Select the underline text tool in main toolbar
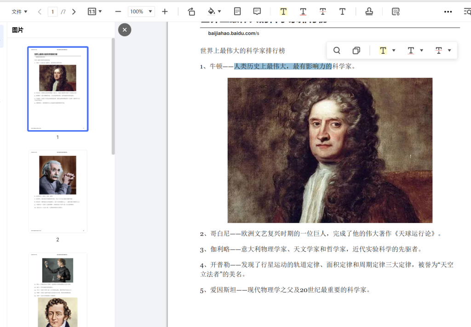This screenshot has width=471, height=327. (303, 11)
